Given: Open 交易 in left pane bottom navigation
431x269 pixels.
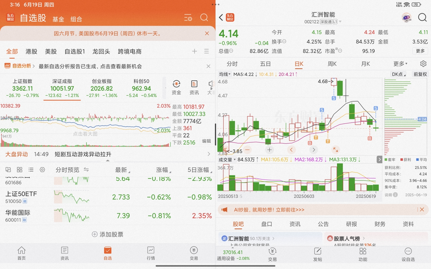Looking at the screenshot, I should point(194,253).
